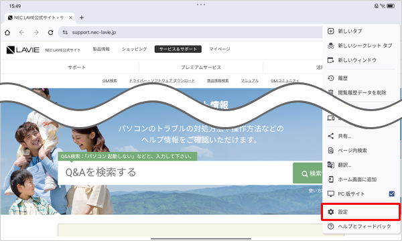Open ヘルプとフィードバック menu item
This screenshot has width=402, height=241.
361,226
